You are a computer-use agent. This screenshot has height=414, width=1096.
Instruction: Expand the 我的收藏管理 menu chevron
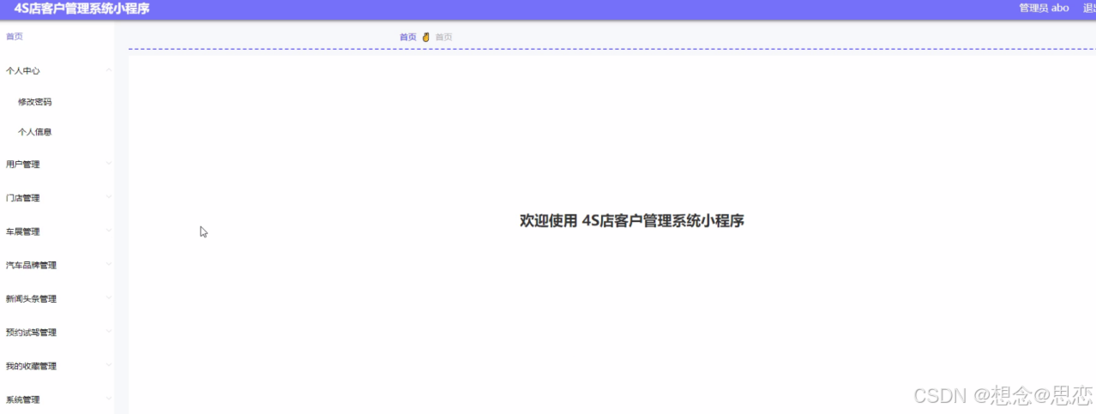coord(109,365)
